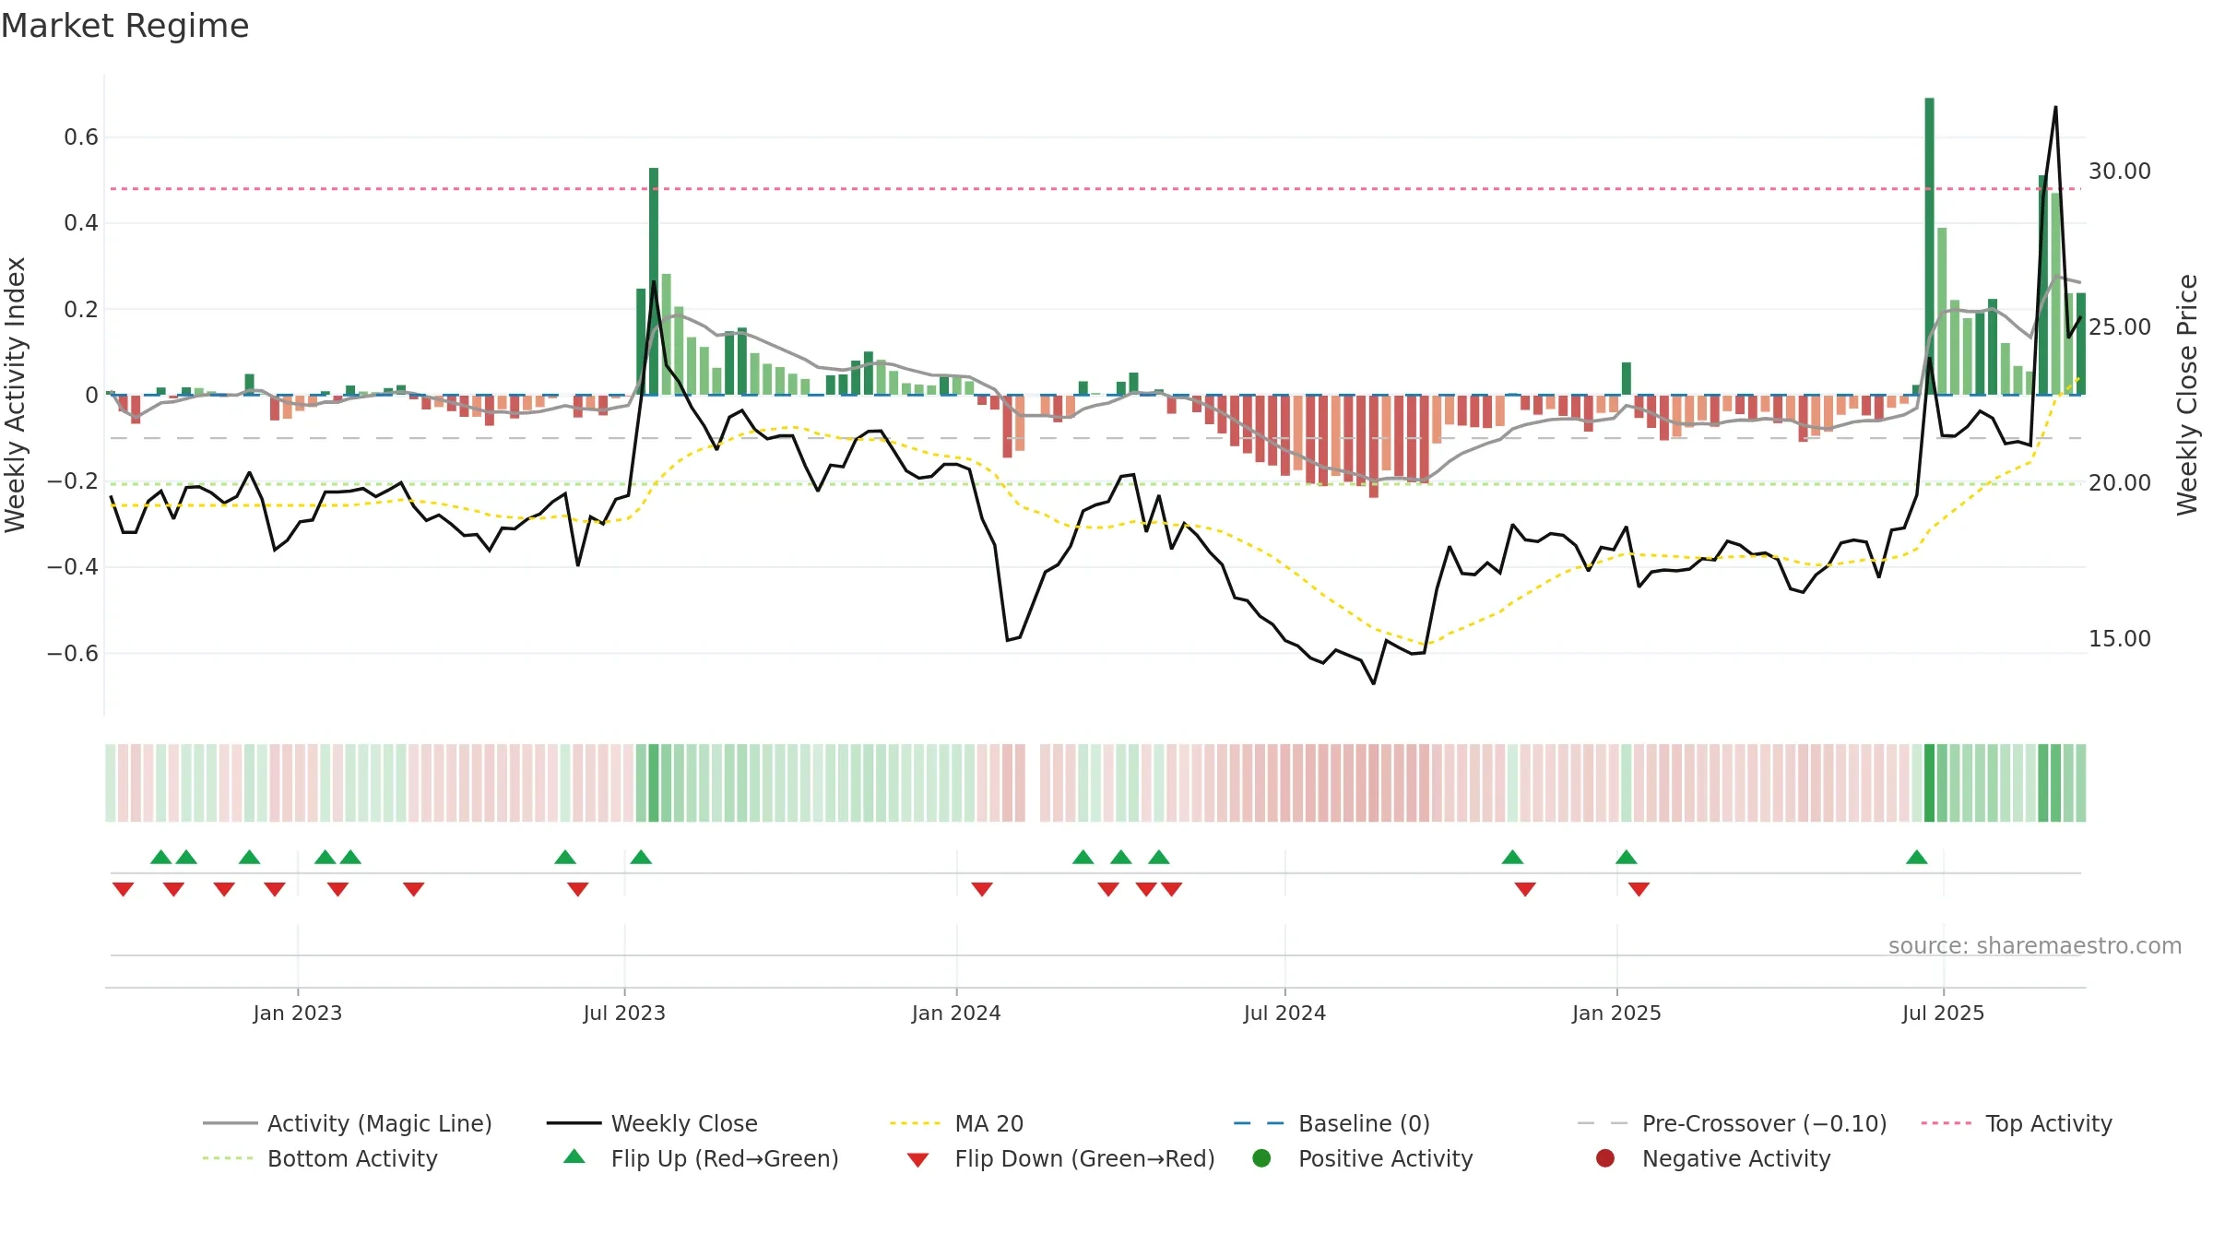Click the tallest green activity bar before Jul 2025
Image resolution: width=2213 pixels, height=1245 pixels.
pyautogui.click(x=1929, y=246)
